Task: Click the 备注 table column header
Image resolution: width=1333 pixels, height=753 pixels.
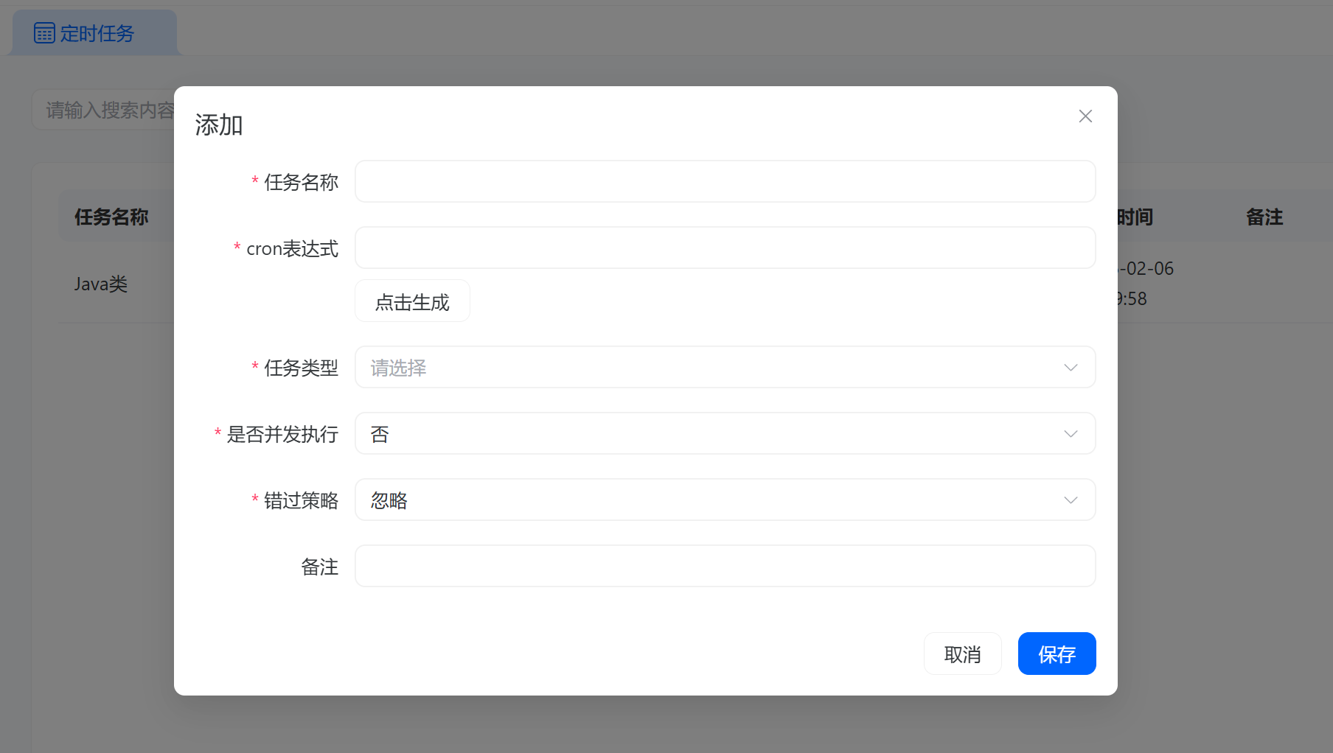Action: (x=1264, y=217)
